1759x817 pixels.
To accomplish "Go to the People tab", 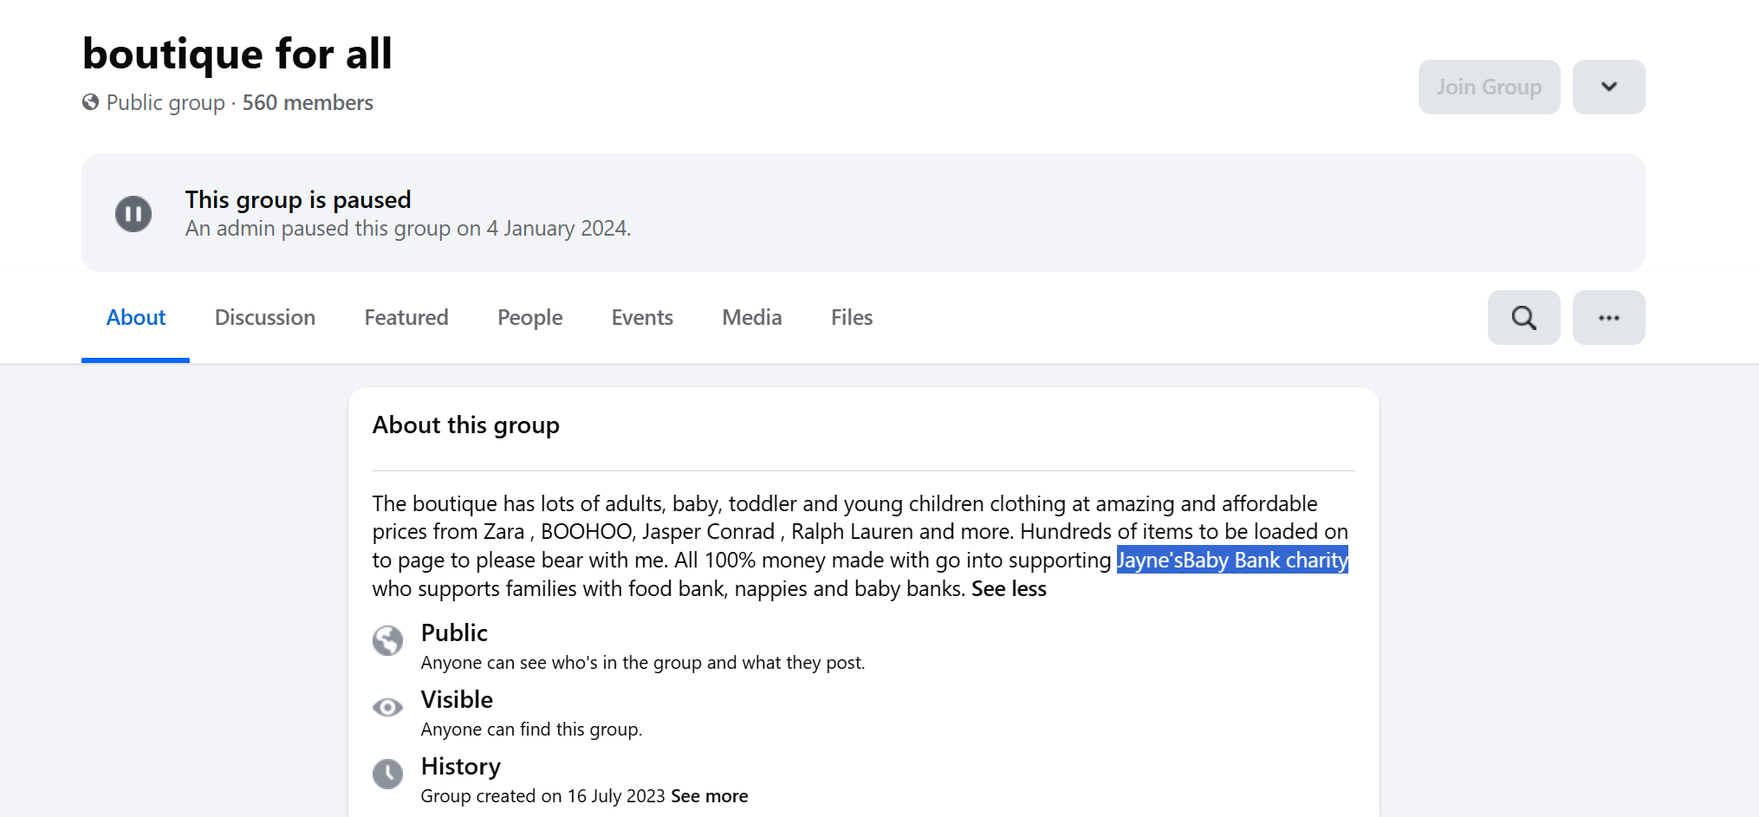I will pyautogui.click(x=529, y=318).
